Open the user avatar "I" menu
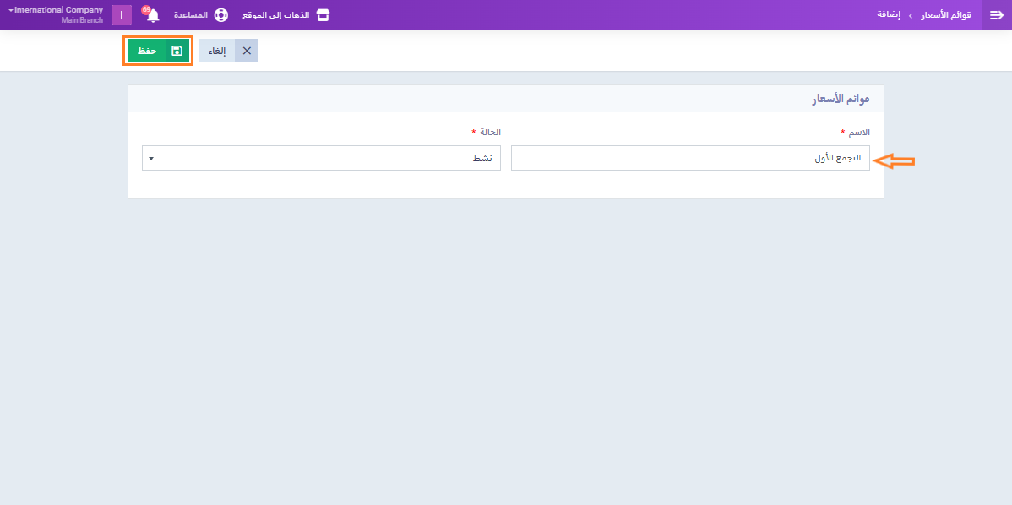1012x505 pixels. [x=122, y=15]
